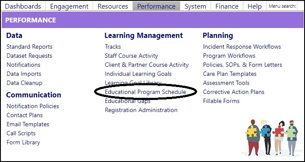Screen dimensions: 305x162
Task: Open Corrective Action Plans
Action: [234, 92]
